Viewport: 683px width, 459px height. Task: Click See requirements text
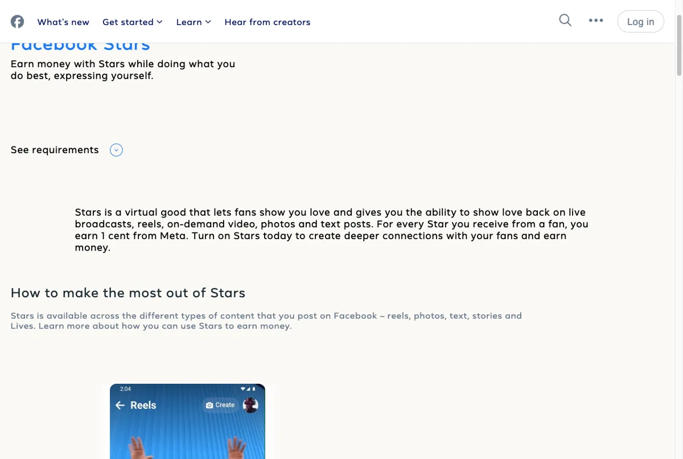(55, 150)
